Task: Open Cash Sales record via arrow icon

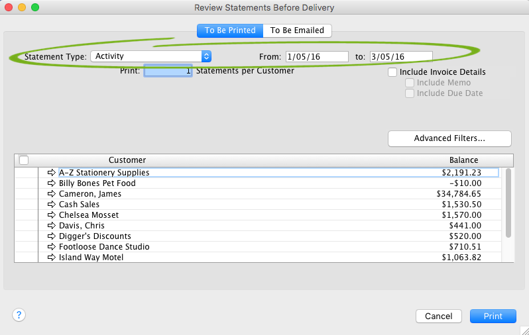Action: [52, 205]
